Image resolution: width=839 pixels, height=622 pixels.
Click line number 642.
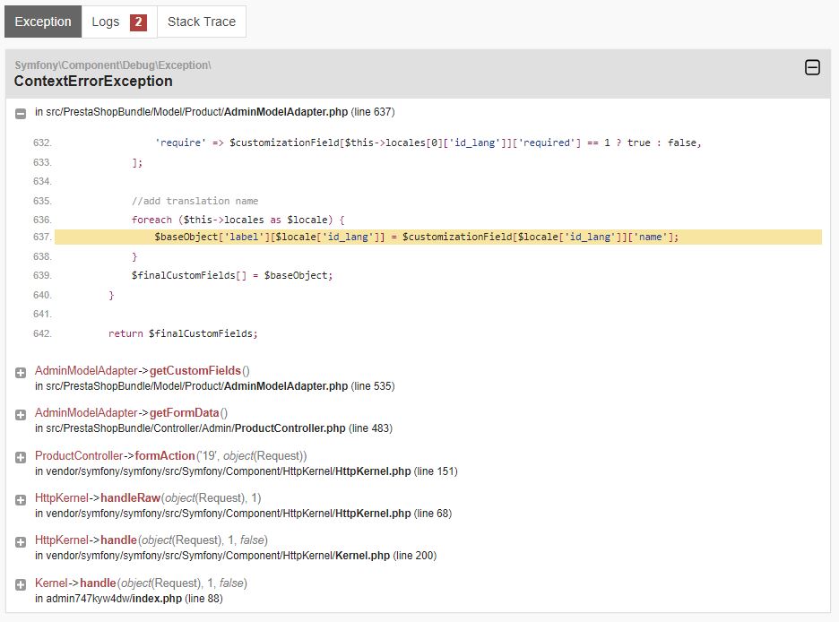[42, 333]
